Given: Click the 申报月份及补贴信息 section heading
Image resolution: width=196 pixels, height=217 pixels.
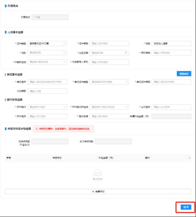Looking at the screenshot, I should [19, 129].
